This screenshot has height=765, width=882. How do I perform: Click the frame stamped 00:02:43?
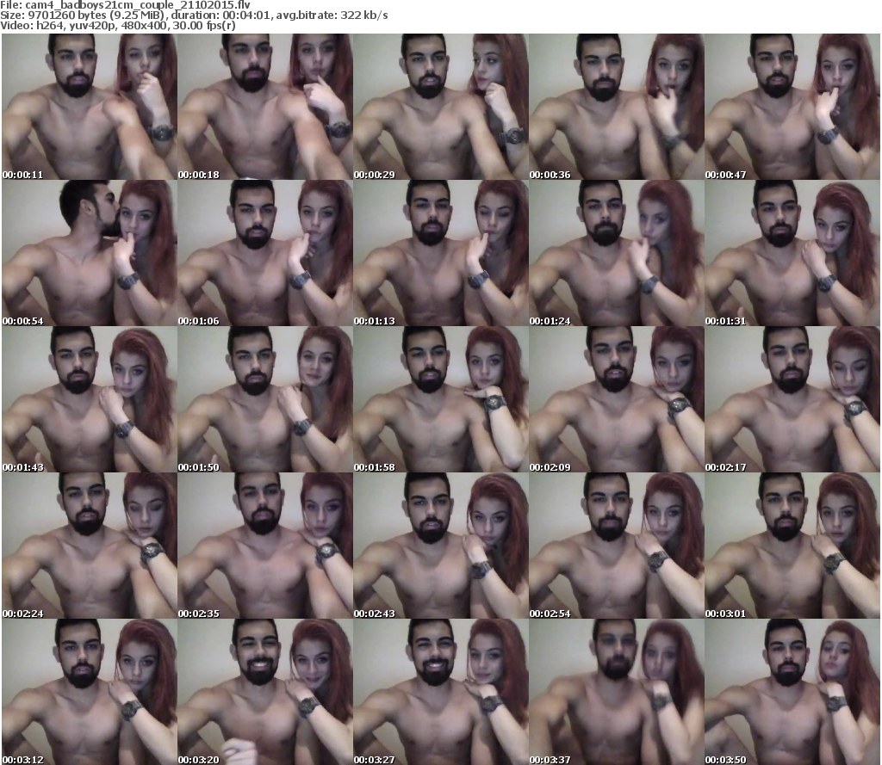(441, 546)
